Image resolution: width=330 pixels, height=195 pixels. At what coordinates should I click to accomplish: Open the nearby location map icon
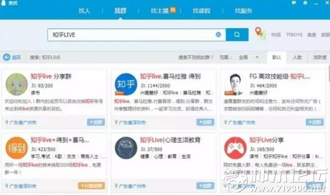click(260, 33)
